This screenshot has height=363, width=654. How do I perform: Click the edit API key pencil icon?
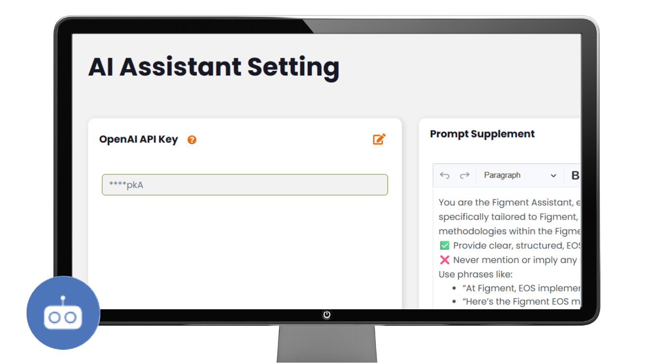pyautogui.click(x=379, y=139)
